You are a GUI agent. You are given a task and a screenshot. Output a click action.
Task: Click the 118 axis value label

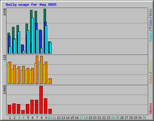(x=5, y=57)
